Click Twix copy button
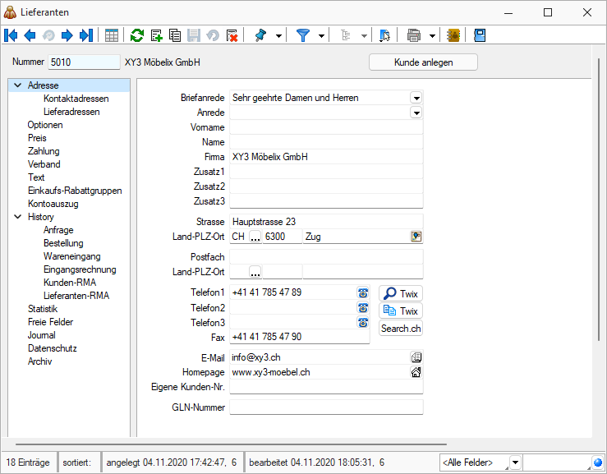Image resolution: width=607 pixels, height=474 pixels. [400, 311]
